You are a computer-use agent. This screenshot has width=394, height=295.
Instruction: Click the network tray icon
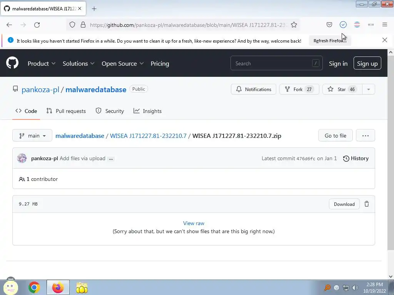[346, 288]
